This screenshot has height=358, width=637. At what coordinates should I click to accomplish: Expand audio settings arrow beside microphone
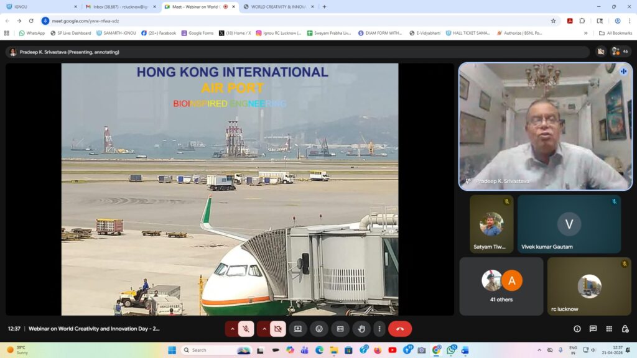[232, 329]
